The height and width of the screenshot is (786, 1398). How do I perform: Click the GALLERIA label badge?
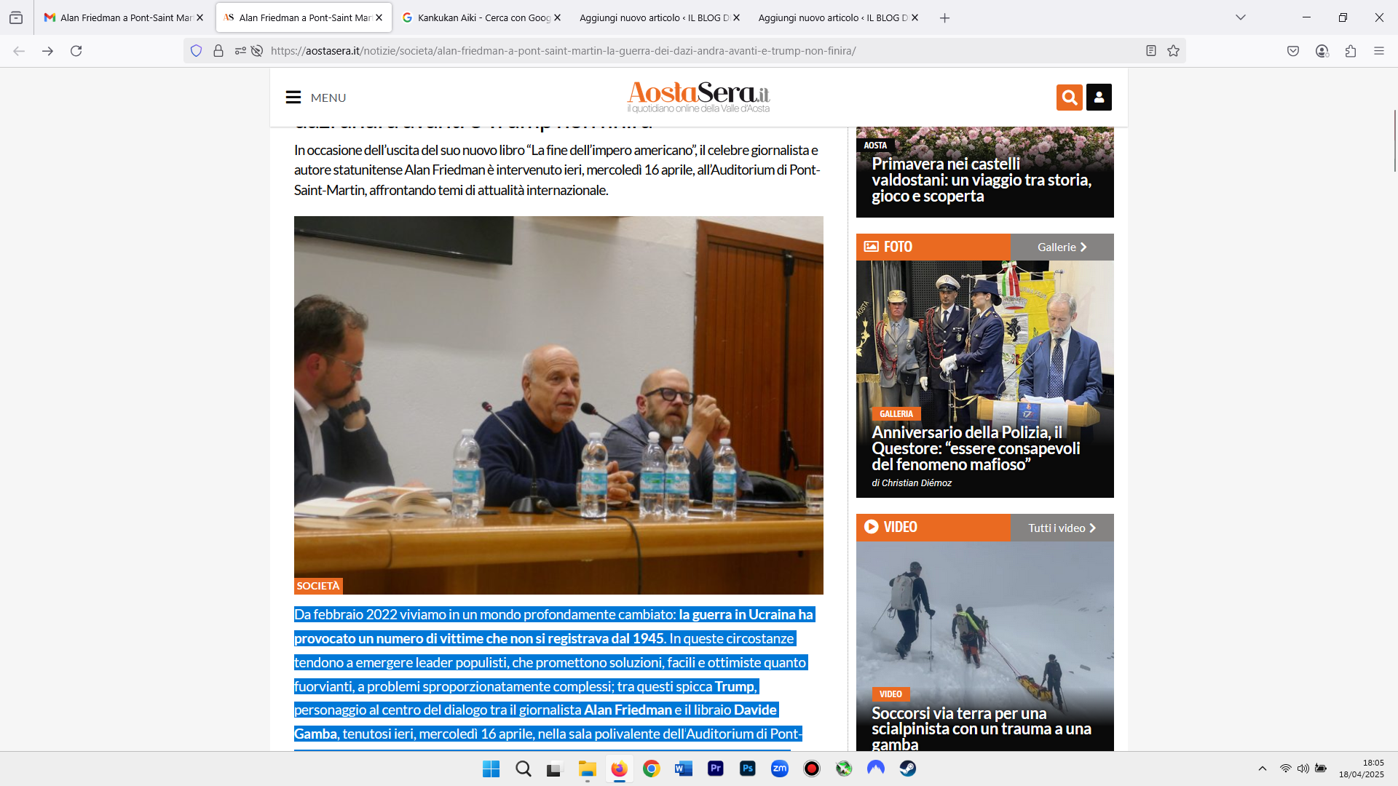pos(896,414)
